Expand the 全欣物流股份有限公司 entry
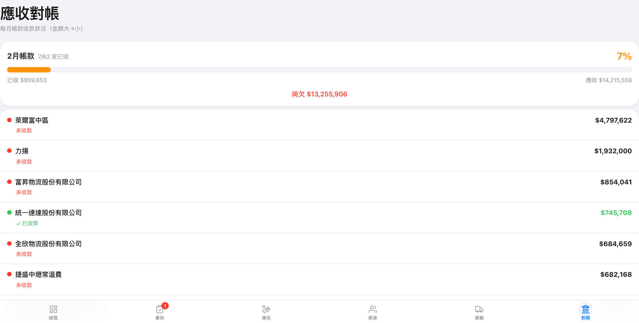639x323 pixels. [49, 244]
